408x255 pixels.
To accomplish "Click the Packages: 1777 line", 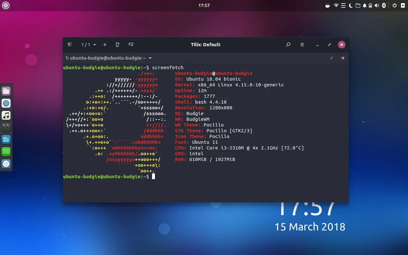I will [x=195, y=96].
